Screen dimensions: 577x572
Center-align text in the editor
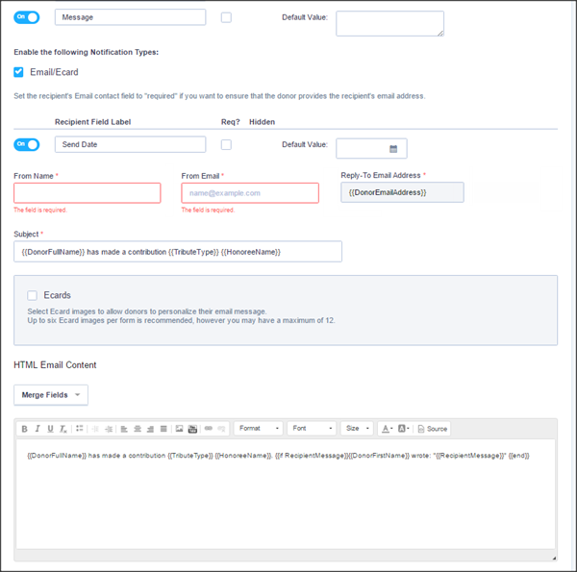(x=138, y=429)
